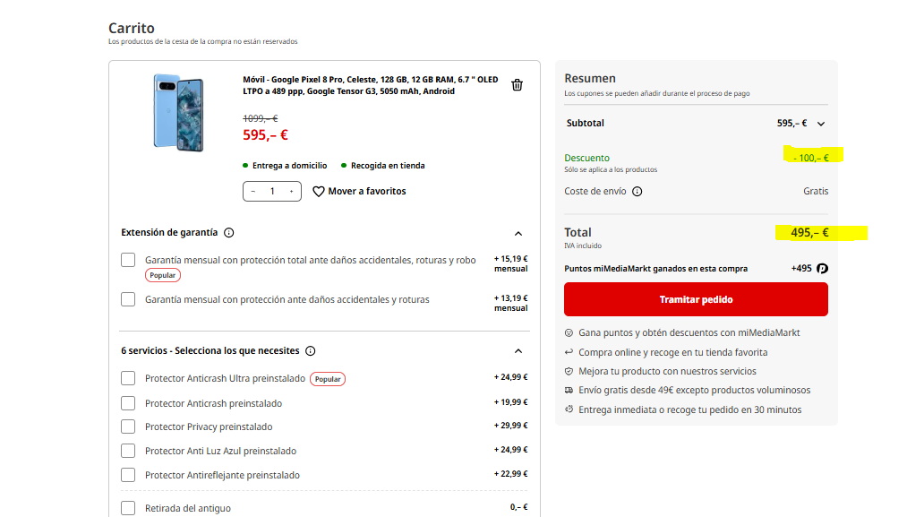924x517 pixels.
Task: Click the return-arrow icon before Compra online
Action: 569,352
